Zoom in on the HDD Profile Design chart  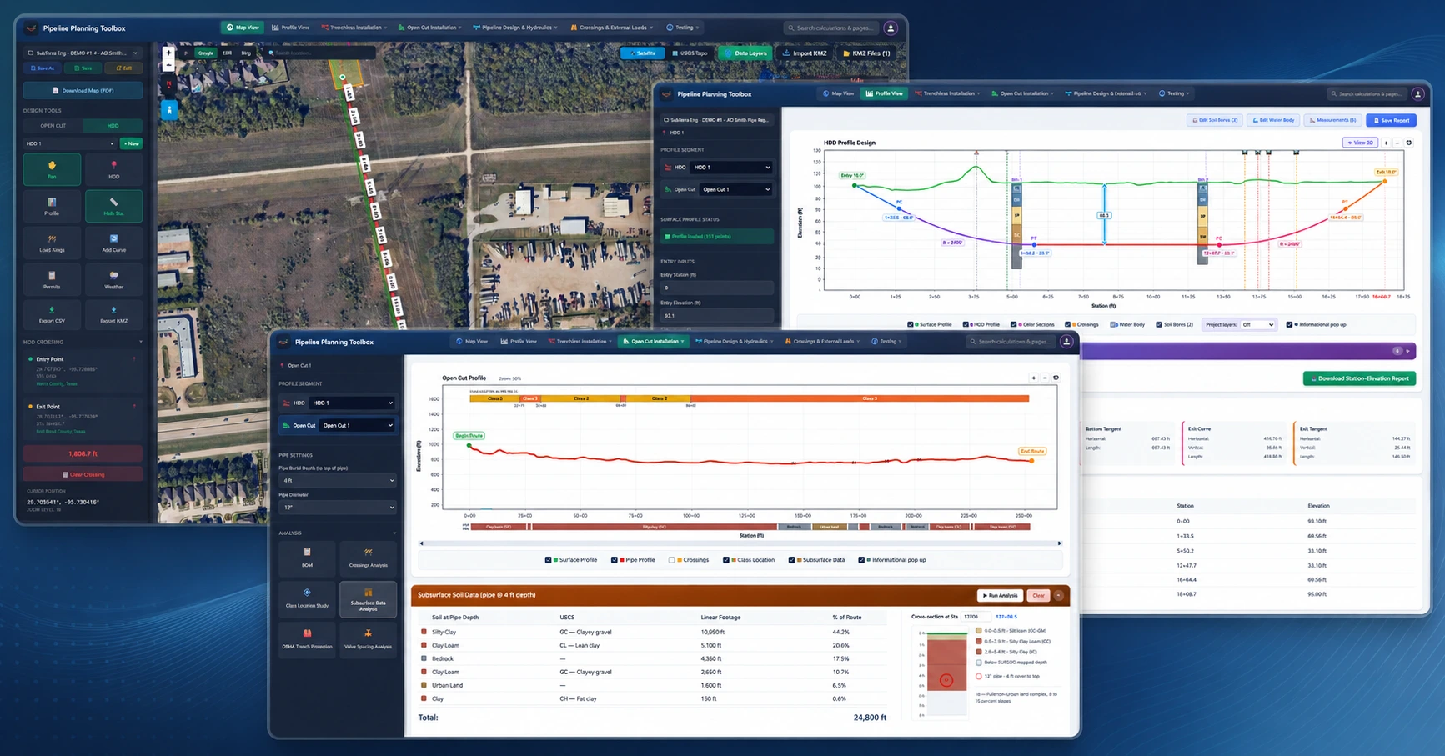click(1387, 143)
